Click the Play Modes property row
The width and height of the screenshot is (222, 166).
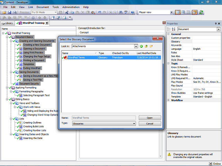click(195, 82)
